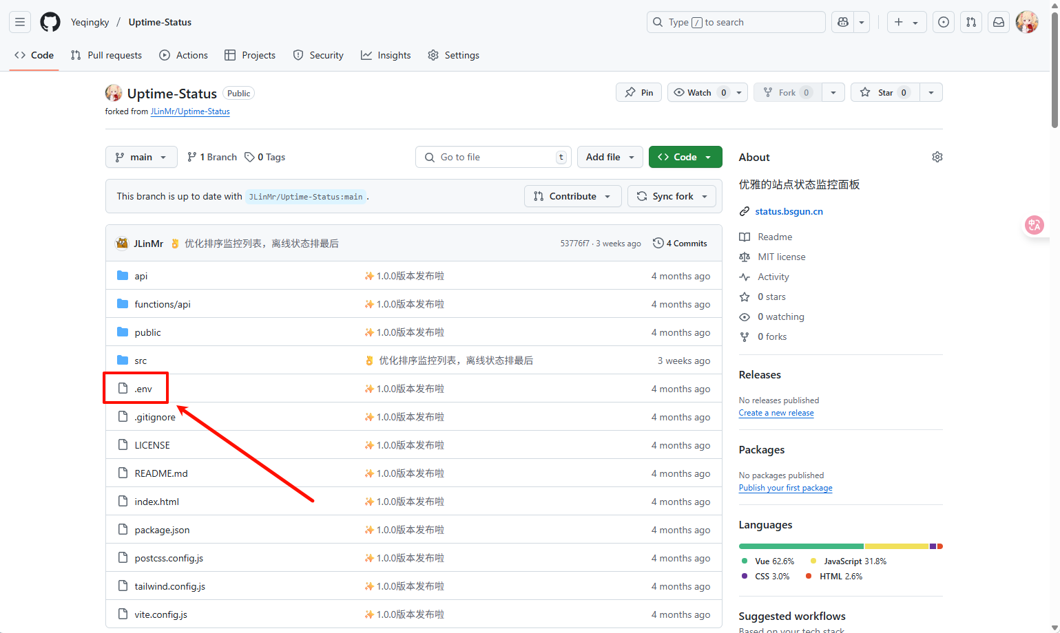The image size is (1060, 633).
Task: Click Create a new release
Action: pyautogui.click(x=776, y=413)
